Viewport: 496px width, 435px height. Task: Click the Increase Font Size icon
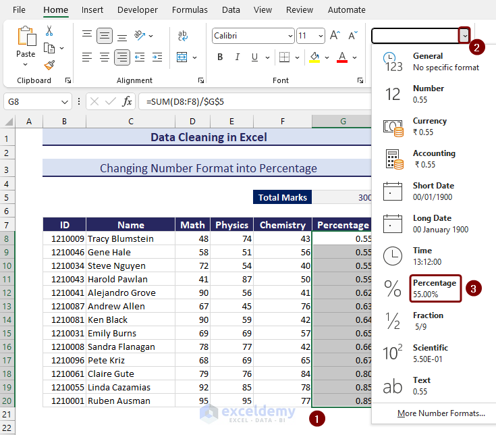point(335,36)
